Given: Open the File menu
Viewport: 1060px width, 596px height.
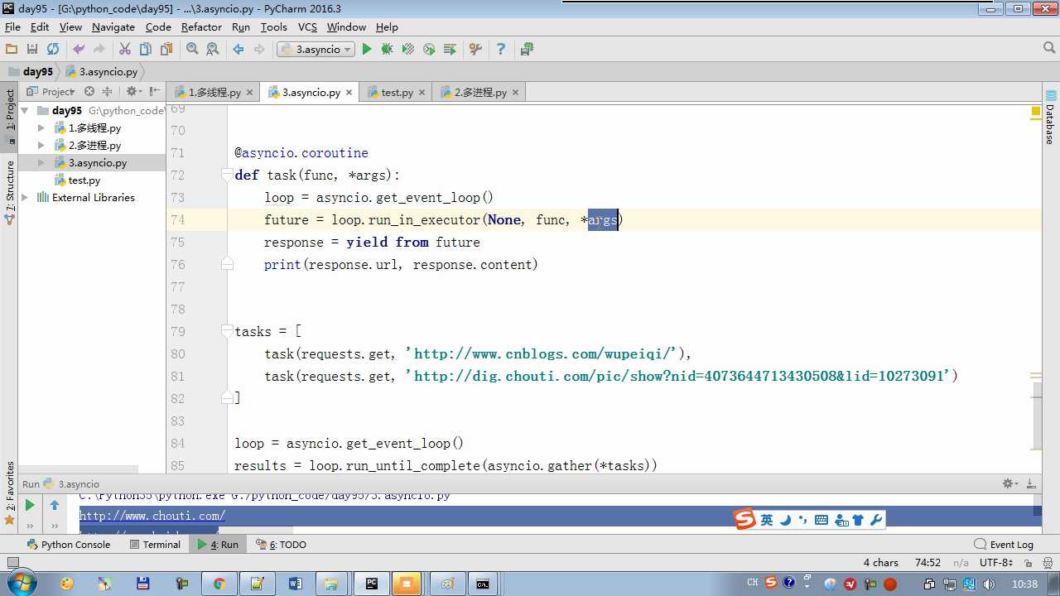Looking at the screenshot, I should 12,26.
